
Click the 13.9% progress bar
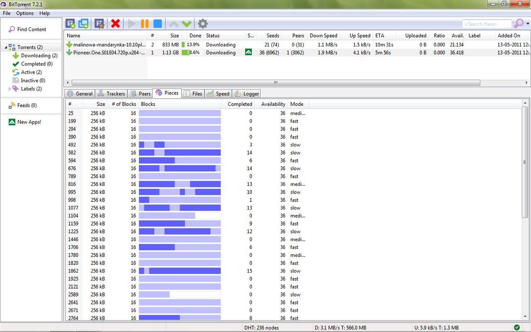(x=191, y=45)
